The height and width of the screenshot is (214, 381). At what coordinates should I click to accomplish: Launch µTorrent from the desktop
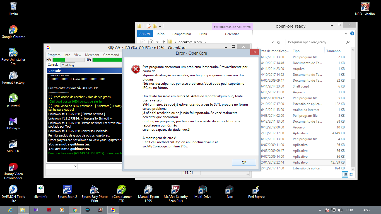pyautogui.click(x=13, y=101)
